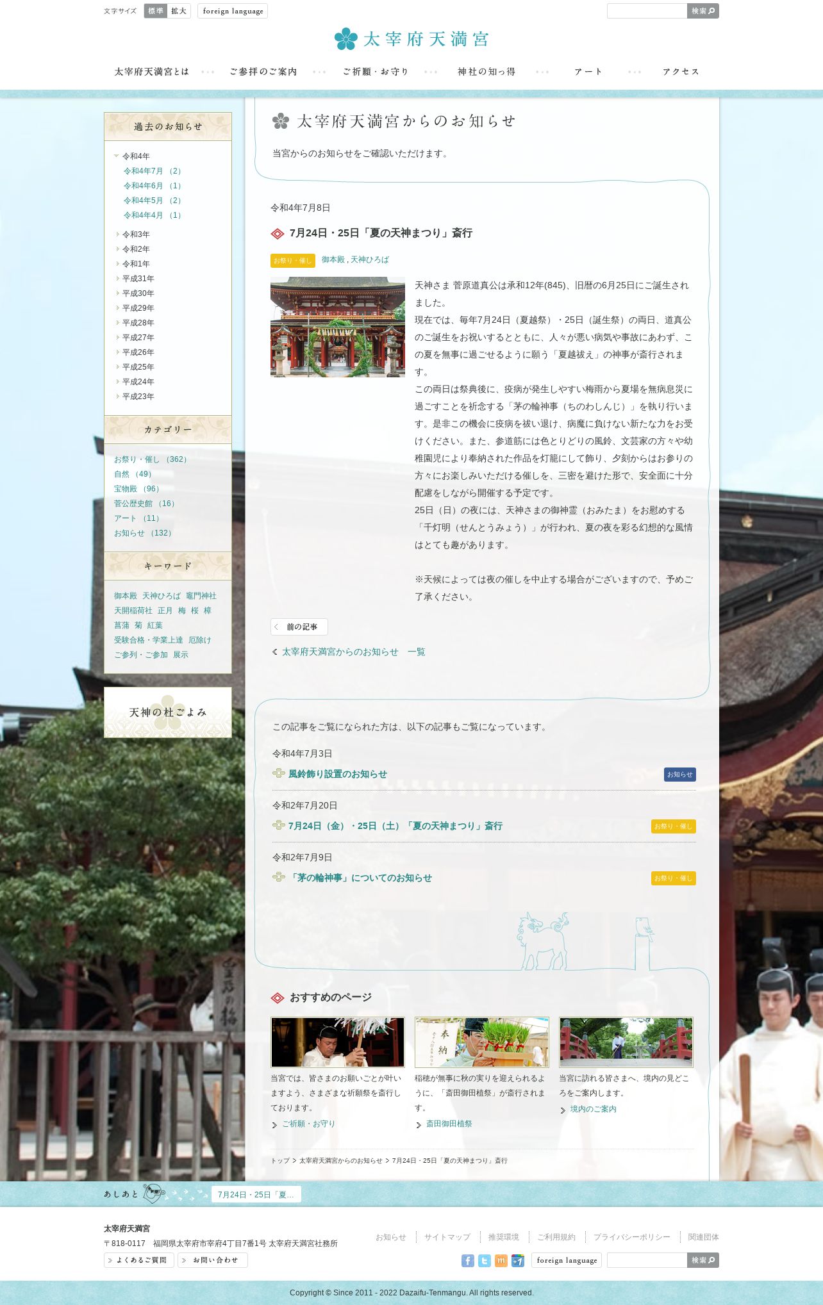Open the 御本殿 keyword under the article title

pyautogui.click(x=333, y=259)
